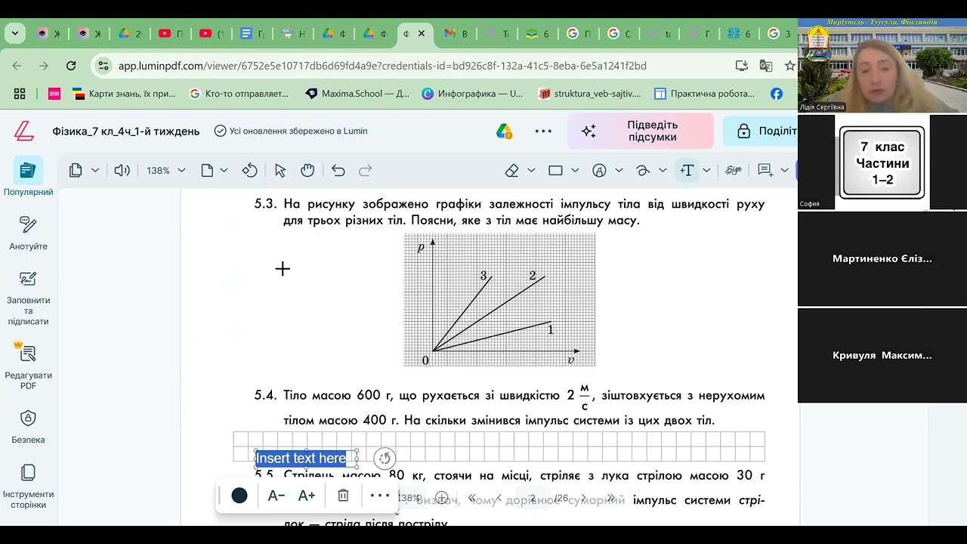This screenshot has width=967, height=544.
Task: Select the Заповнити та підписати sidebar tab
Action: 29,299
